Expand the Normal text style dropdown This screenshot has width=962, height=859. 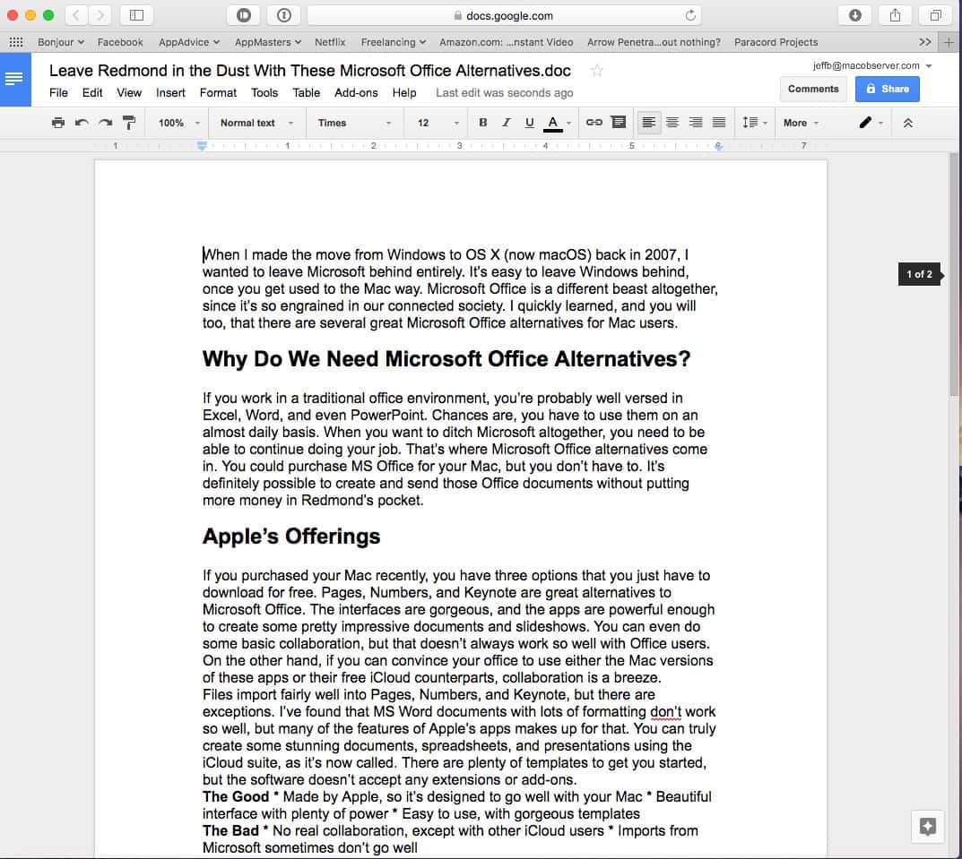click(256, 123)
